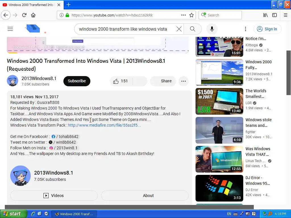This screenshot has width=291, height=218.
Task: Open DJ Error Windows 95 thumbnail 3:13
Action: click(x=219, y=188)
